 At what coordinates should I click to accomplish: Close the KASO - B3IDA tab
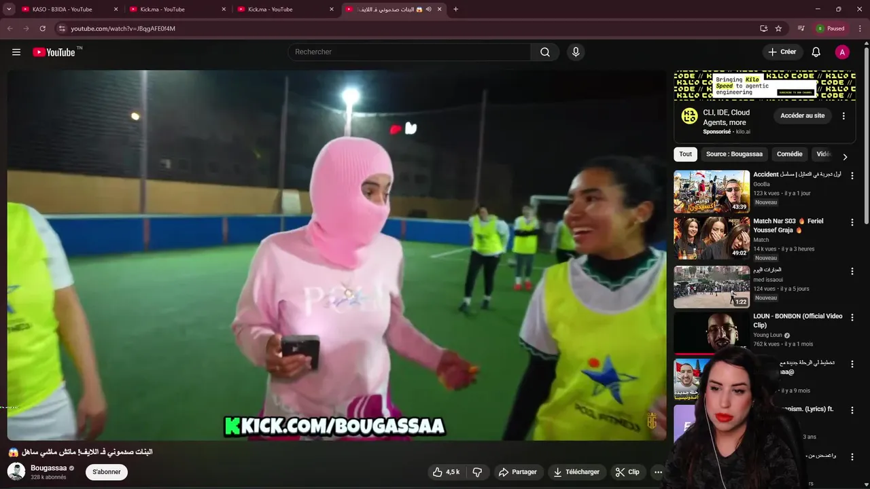coord(116,10)
